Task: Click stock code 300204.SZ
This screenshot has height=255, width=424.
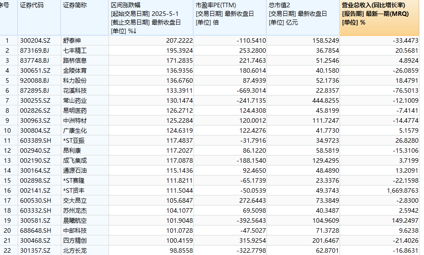Action: [35, 40]
